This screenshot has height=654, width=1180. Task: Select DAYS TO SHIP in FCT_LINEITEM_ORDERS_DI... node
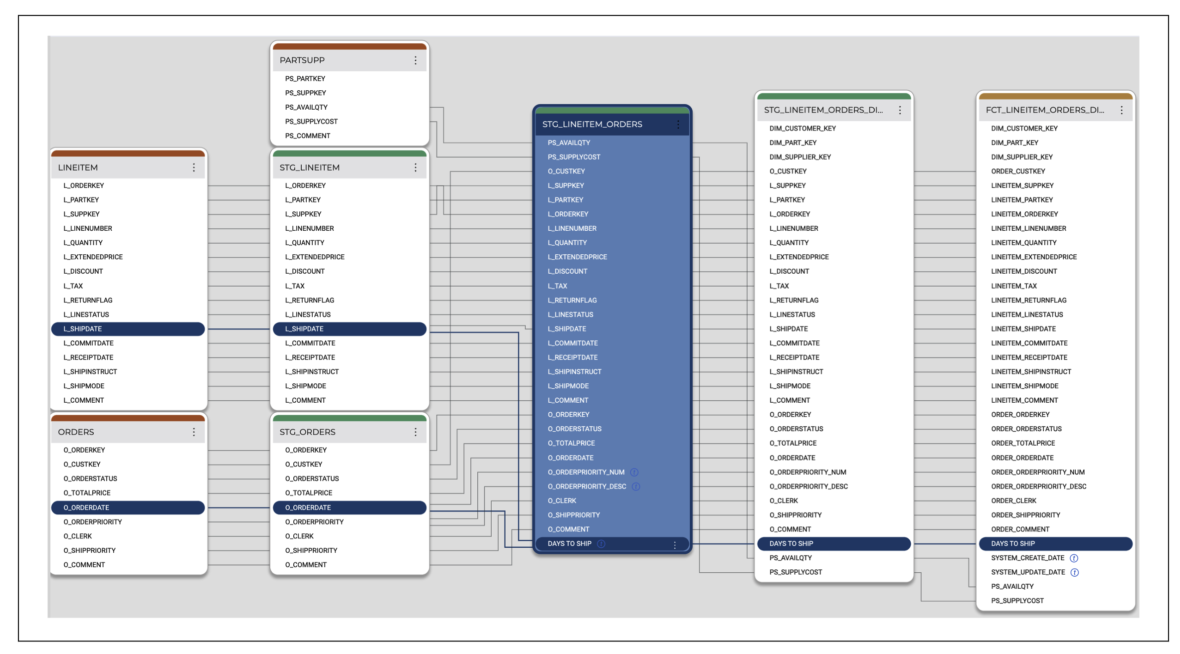point(1056,544)
